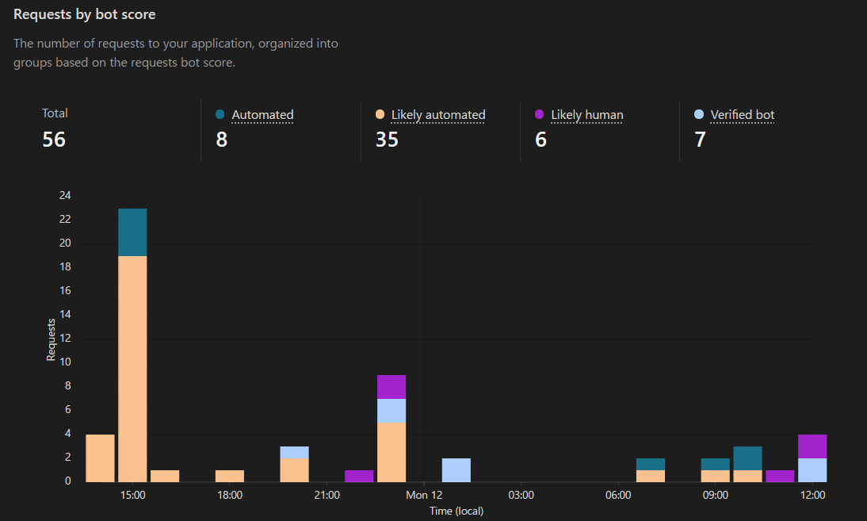This screenshot has width=867, height=521.
Task: Click the Likely automated legend color dot
Action: tap(380, 114)
